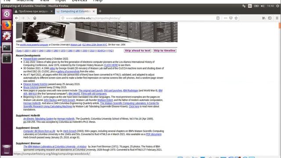Open the Firefox hamburger menu
This screenshot has height=158, width=281.
coord(277,18)
